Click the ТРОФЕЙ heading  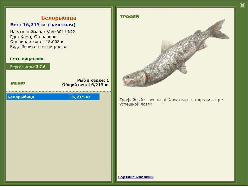(129, 17)
